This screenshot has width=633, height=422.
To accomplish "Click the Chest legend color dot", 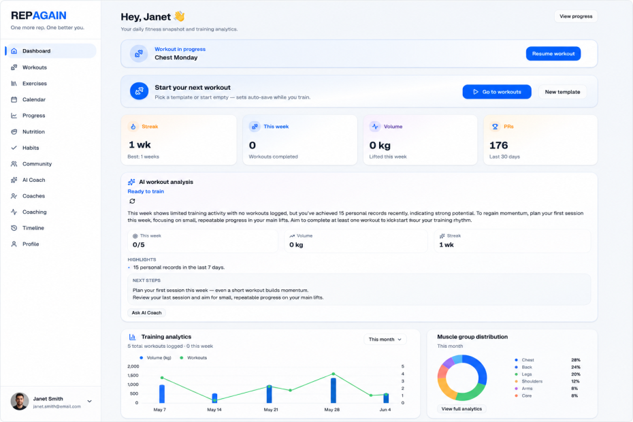I will [517, 360].
